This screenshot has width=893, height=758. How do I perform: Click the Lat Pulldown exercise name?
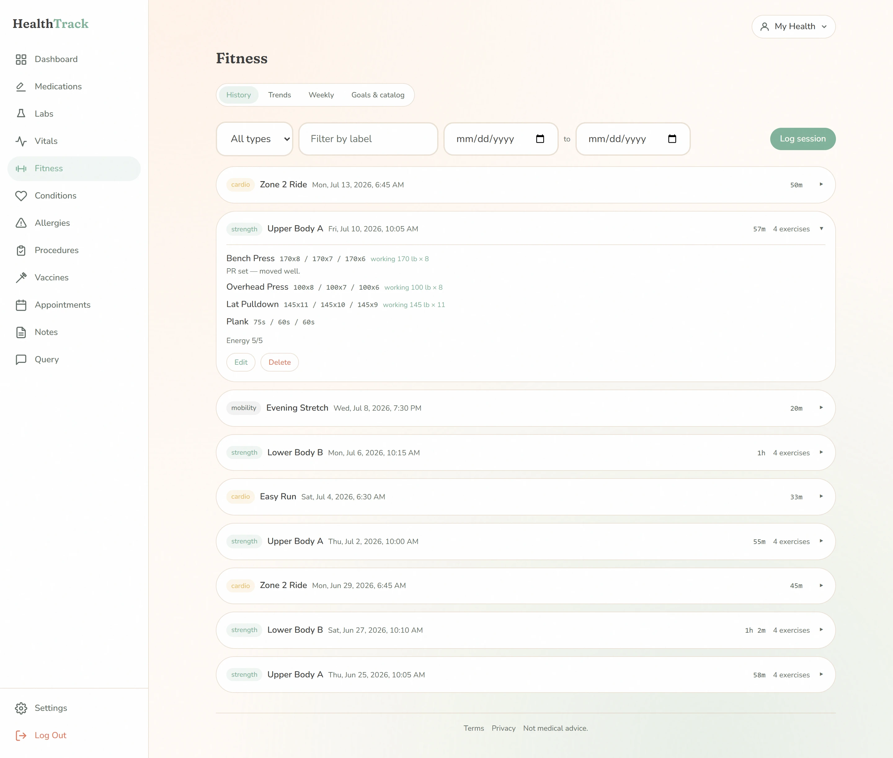(x=253, y=304)
